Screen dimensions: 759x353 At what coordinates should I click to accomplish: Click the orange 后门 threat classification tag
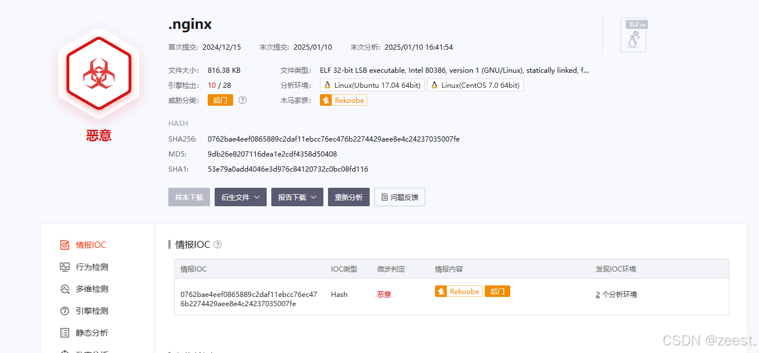click(220, 100)
